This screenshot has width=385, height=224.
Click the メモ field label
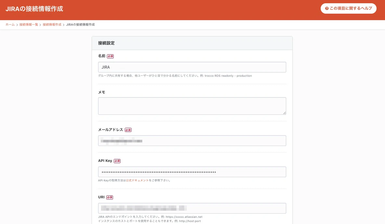(102, 92)
